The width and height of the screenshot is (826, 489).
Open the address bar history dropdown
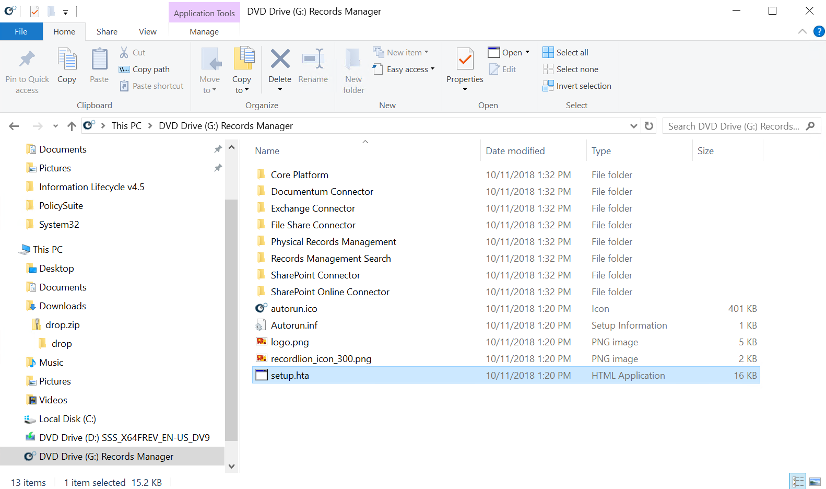(633, 126)
